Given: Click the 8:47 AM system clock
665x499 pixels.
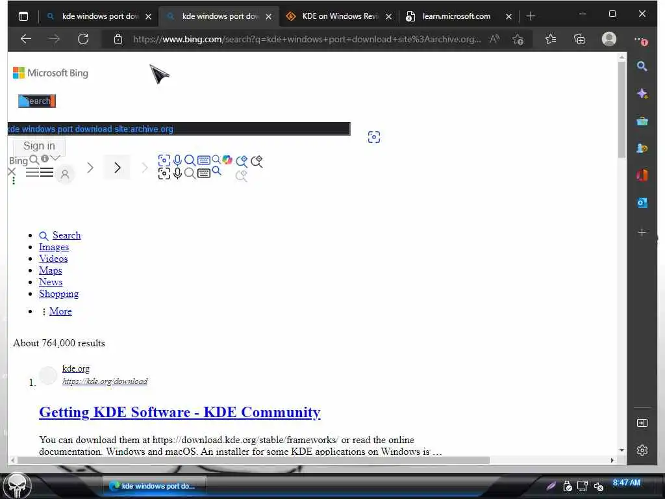Looking at the screenshot, I should point(627,483).
